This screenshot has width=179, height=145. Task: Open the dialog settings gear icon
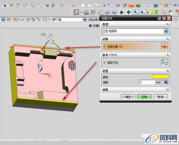164,18
